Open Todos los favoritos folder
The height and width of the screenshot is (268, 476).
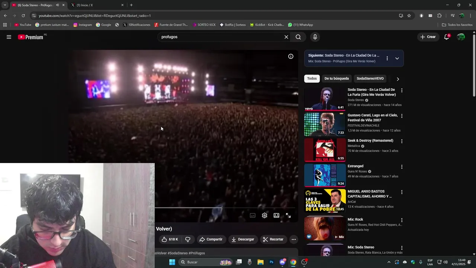pyautogui.click(x=457, y=25)
